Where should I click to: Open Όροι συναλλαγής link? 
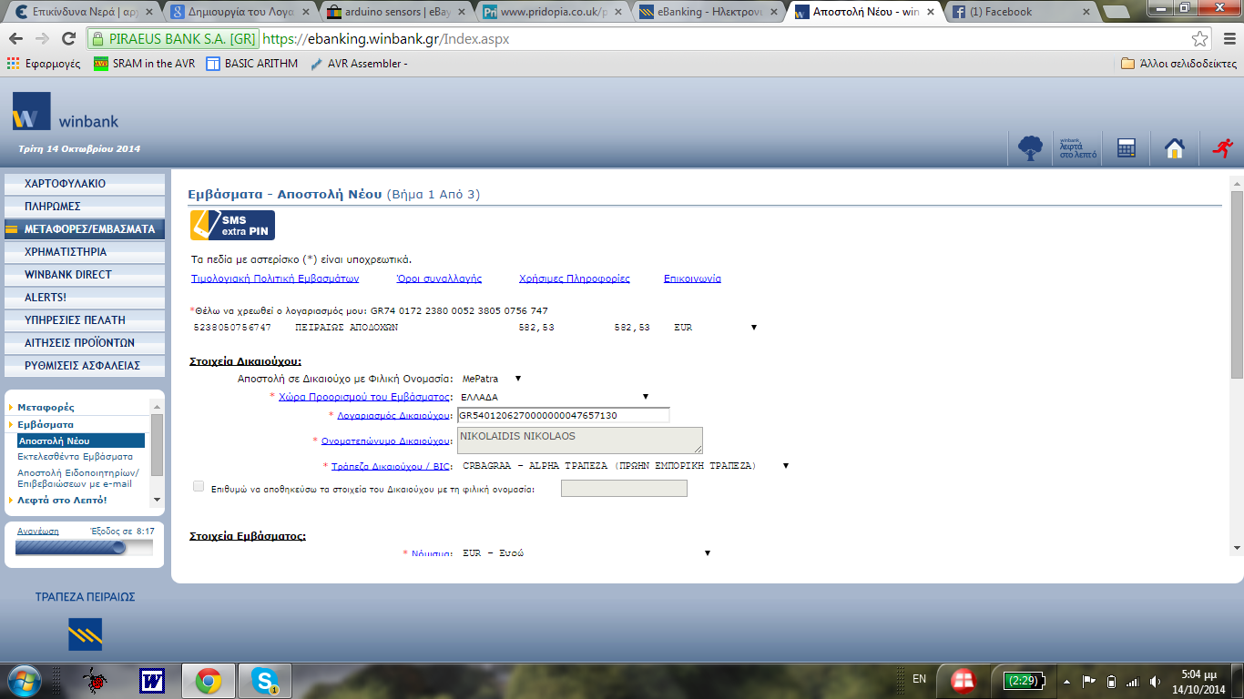[439, 279]
